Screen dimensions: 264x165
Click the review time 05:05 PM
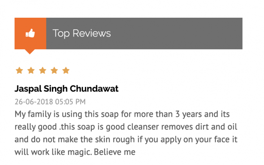pyautogui.click(x=71, y=102)
